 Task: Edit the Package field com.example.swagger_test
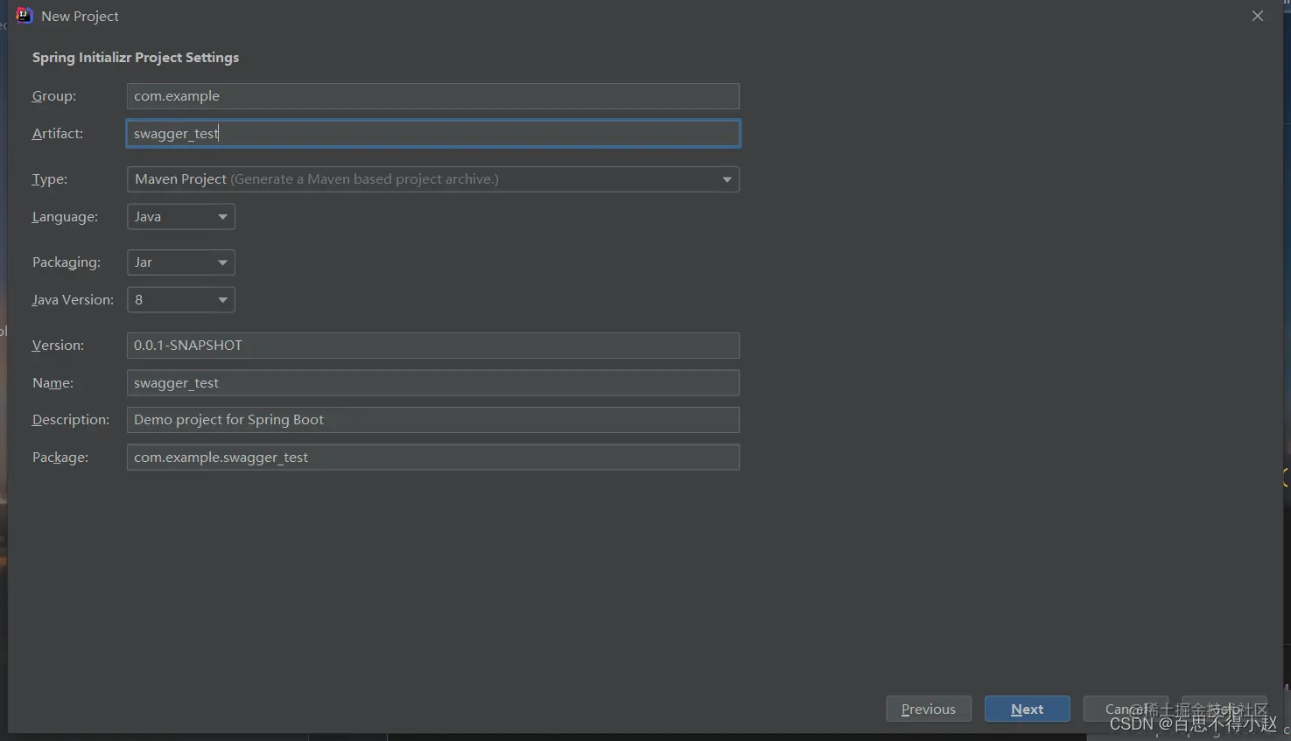433,458
